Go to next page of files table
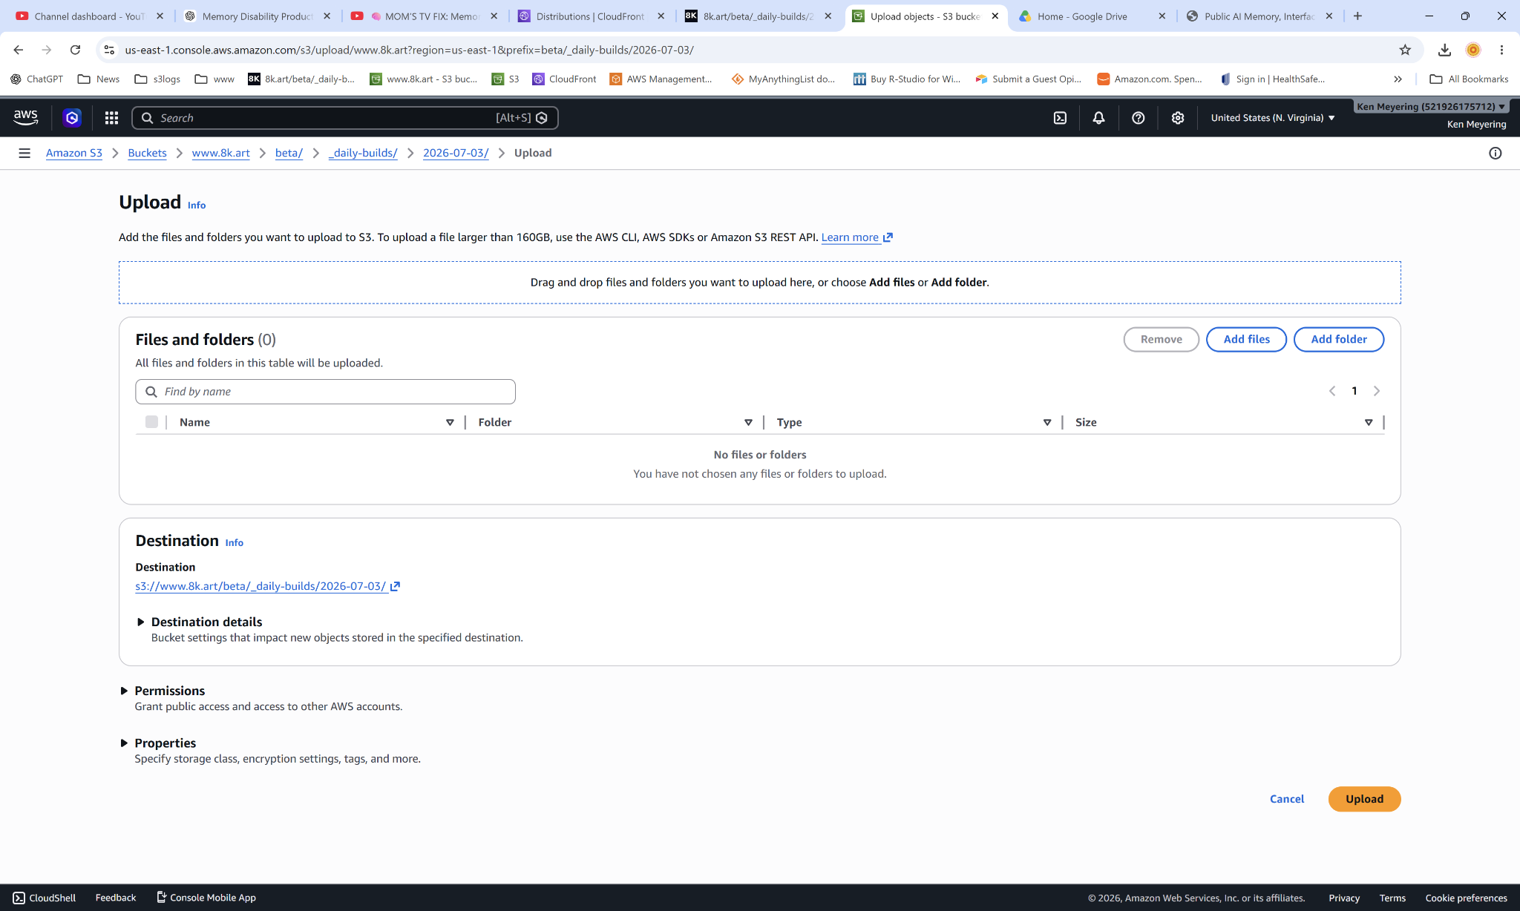1520x911 pixels. point(1377,391)
